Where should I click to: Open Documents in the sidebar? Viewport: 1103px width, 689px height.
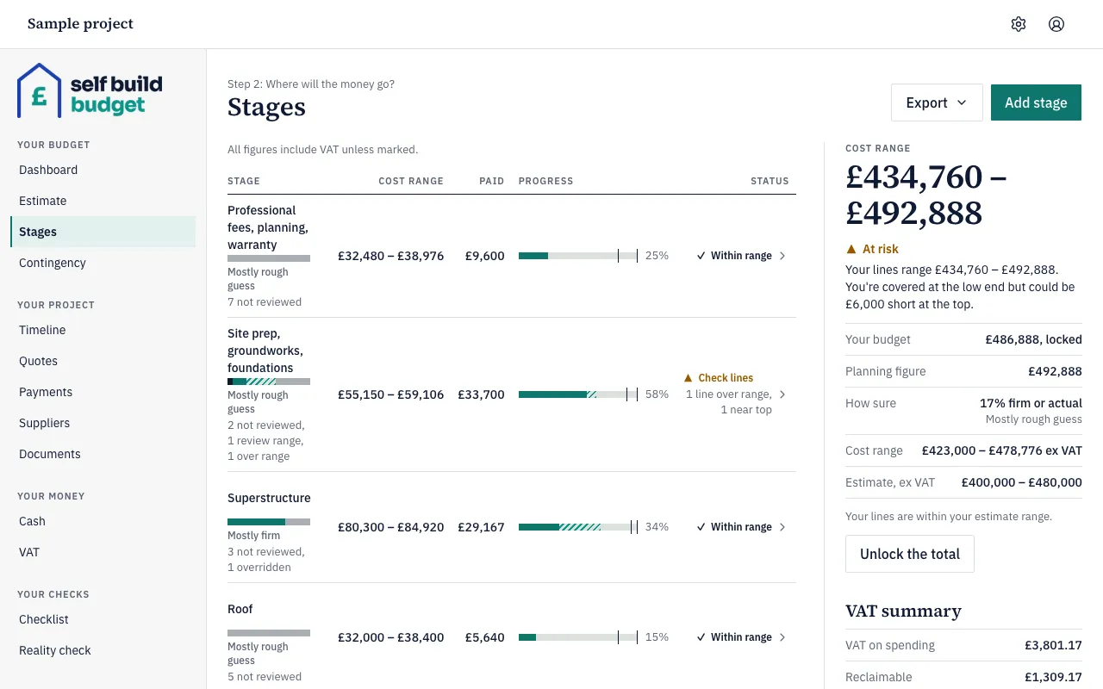[103, 454]
